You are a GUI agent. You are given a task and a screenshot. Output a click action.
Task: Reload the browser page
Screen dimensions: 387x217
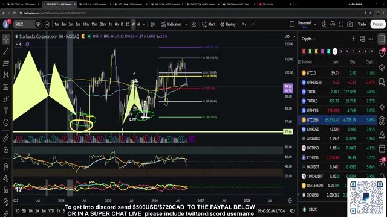click(x=15, y=13)
